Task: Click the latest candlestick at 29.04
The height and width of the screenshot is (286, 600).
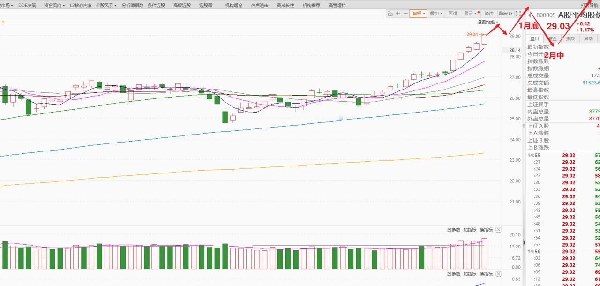Action: coord(484,39)
